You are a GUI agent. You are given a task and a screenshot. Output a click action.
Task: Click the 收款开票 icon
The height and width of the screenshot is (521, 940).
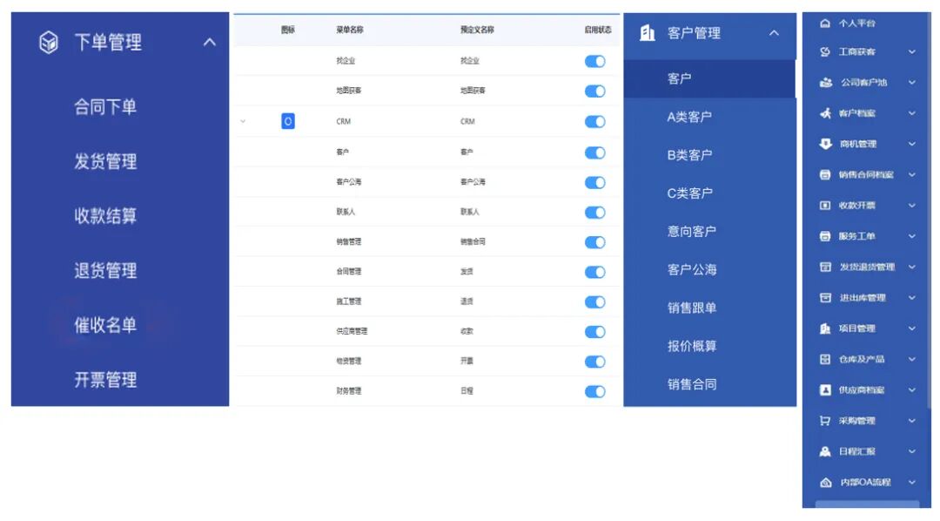click(825, 206)
